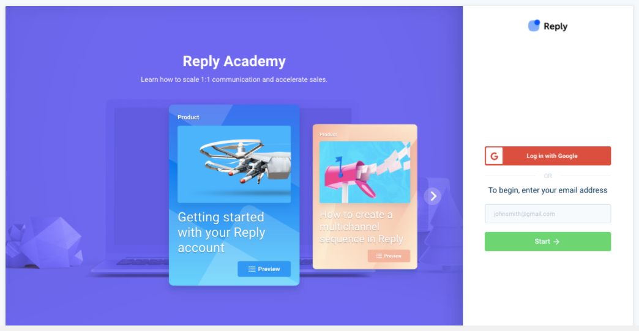
Task: Advance carousel with right chevron arrow
Action: (x=433, y=196)
